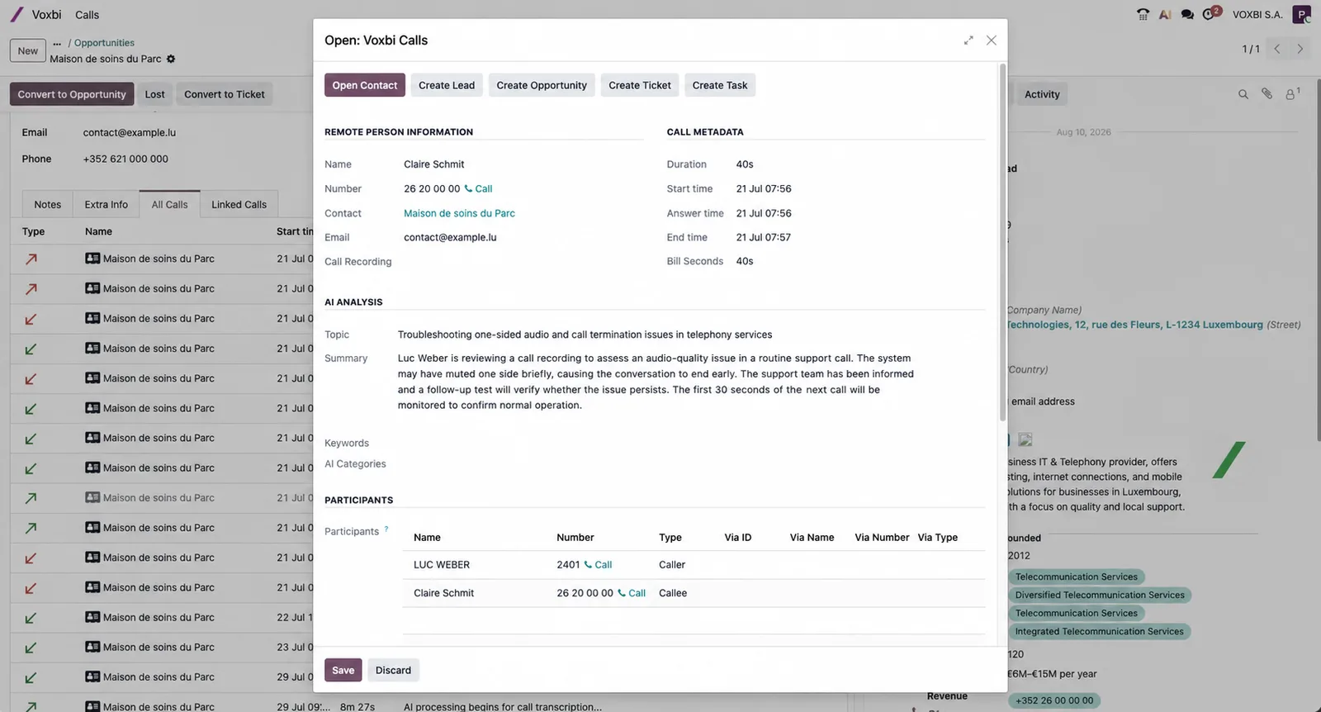
Task: Click the dialog vertical scrollbar
Action: tap(1003, 244)
